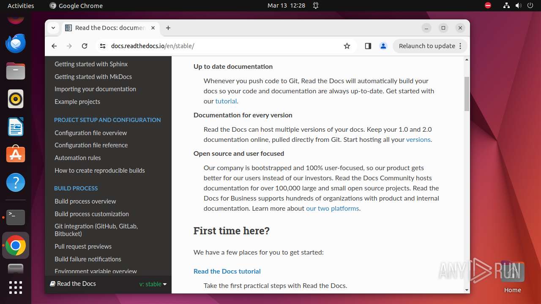Expand the v: stable version selector
The image size is (541, 304).
(153, 284)
